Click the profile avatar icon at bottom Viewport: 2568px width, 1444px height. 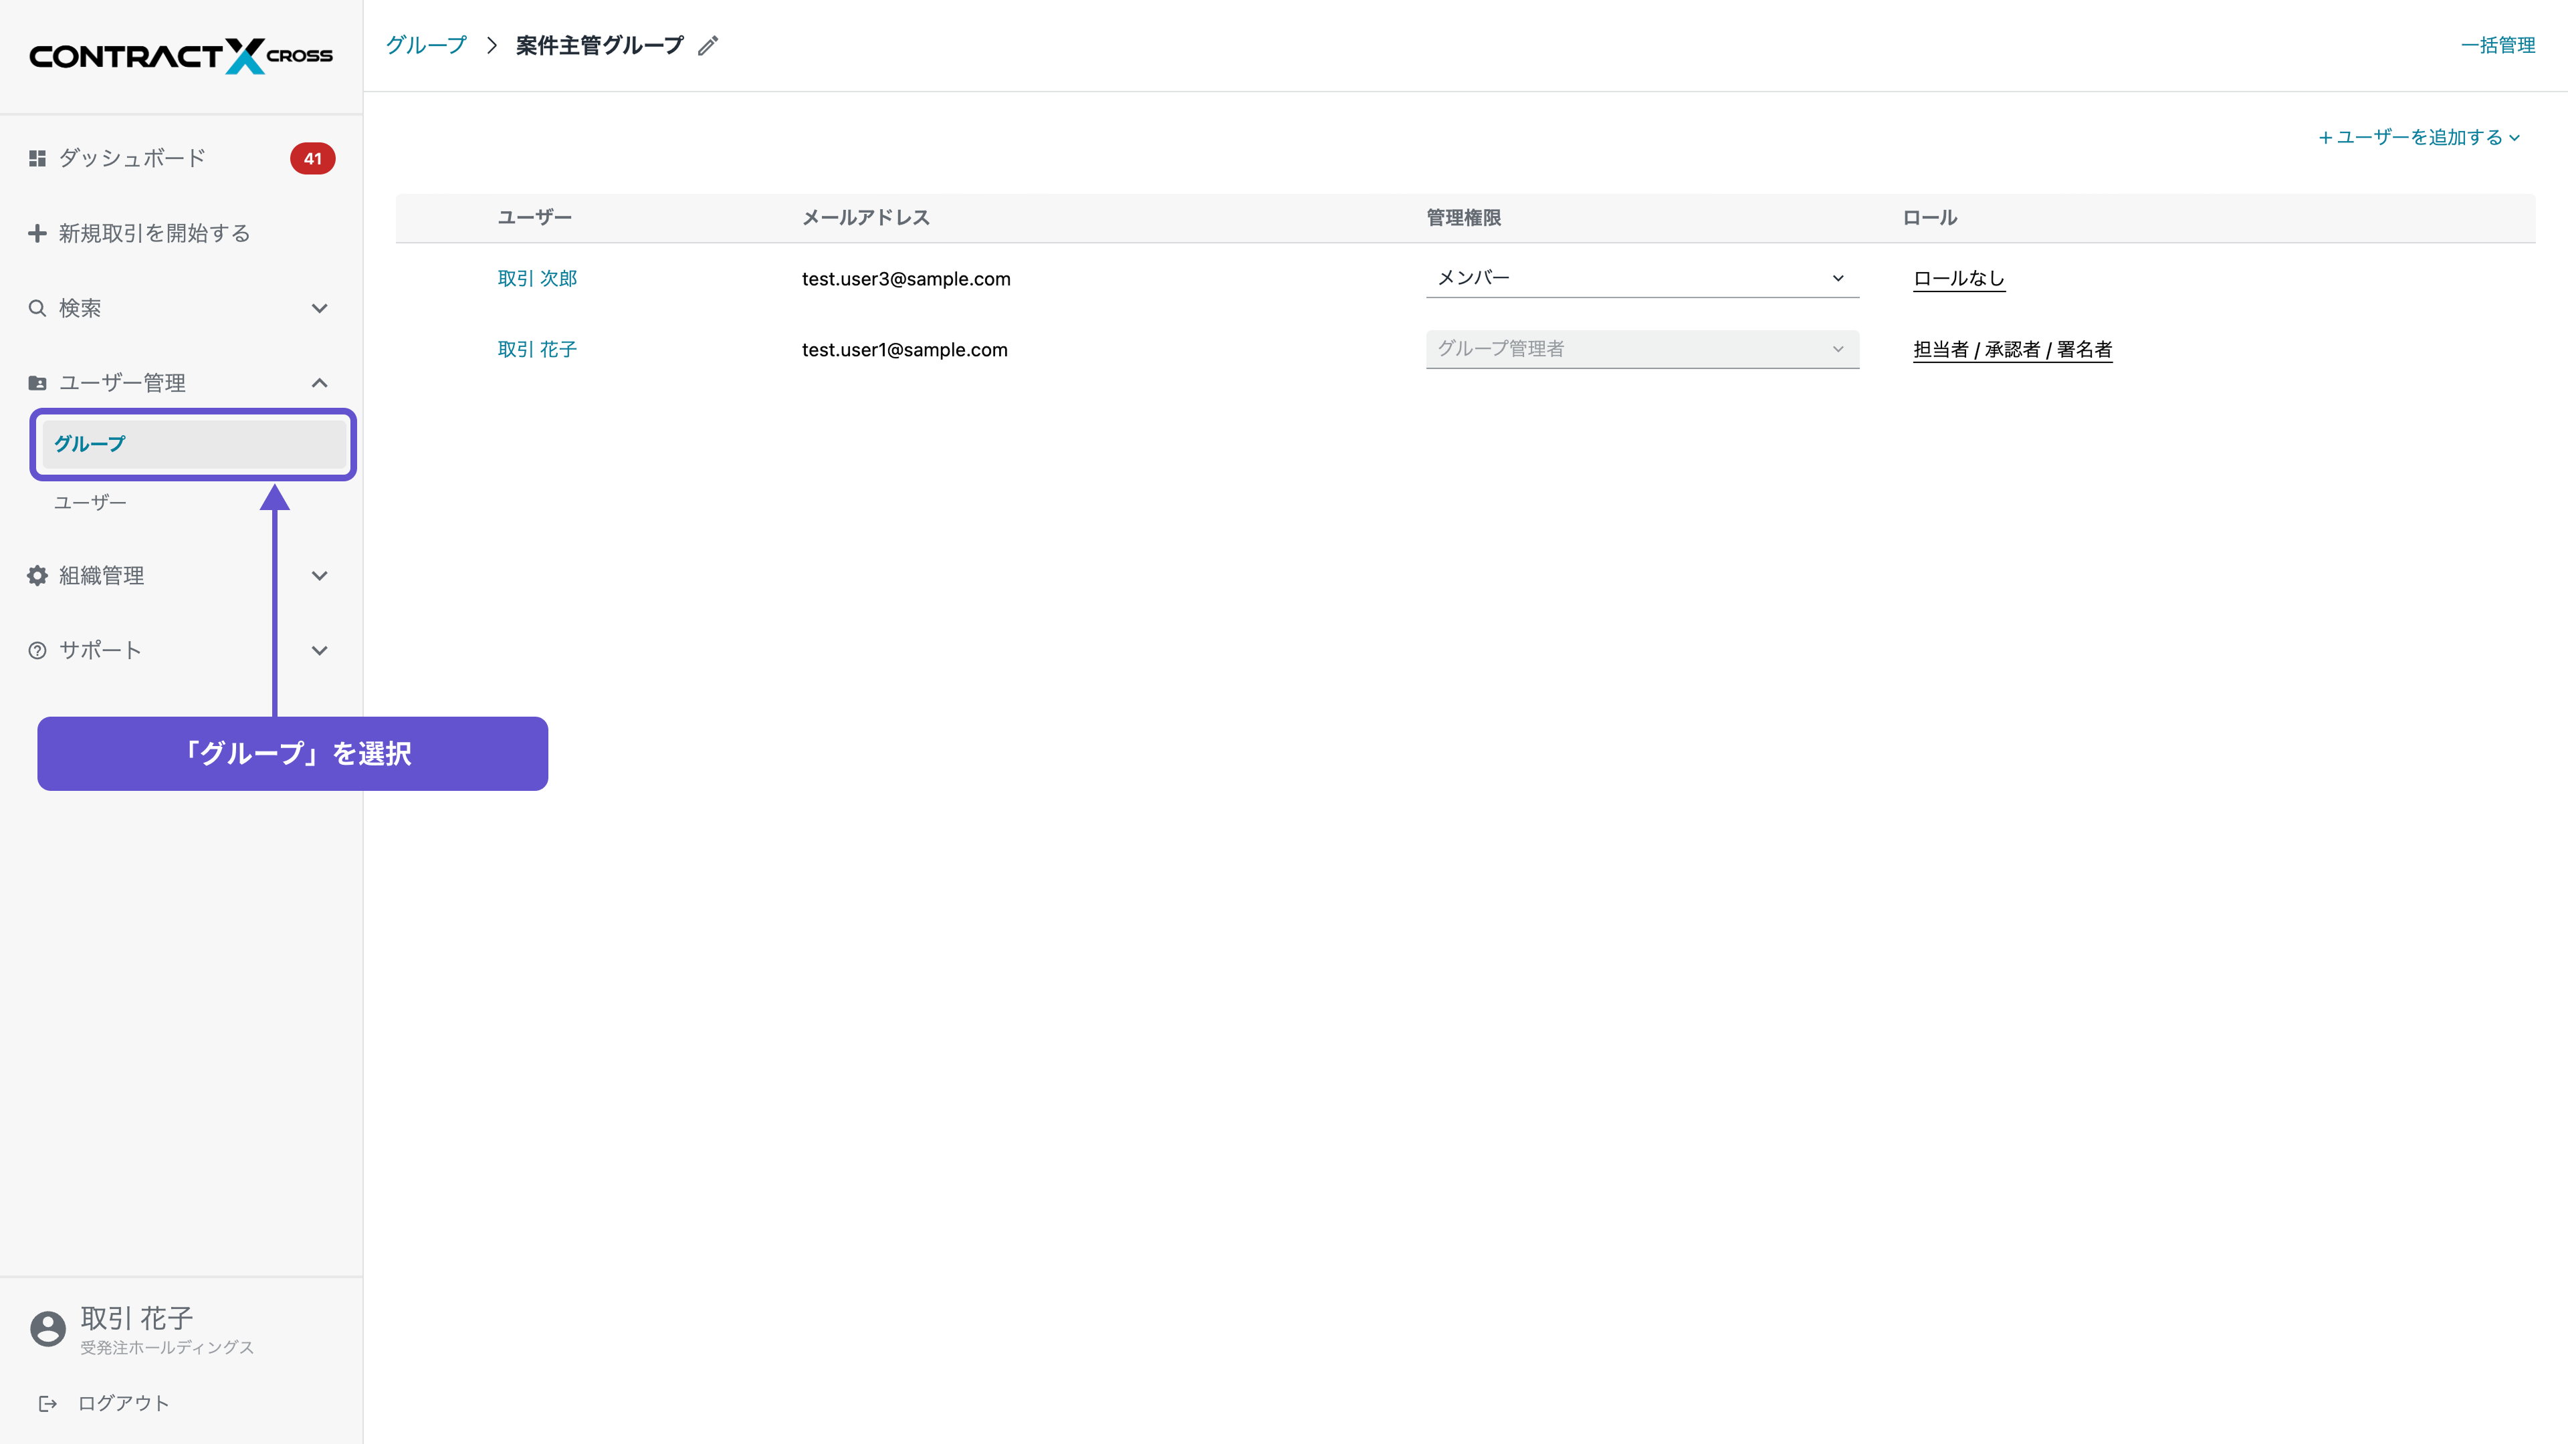coord(48,1328)
